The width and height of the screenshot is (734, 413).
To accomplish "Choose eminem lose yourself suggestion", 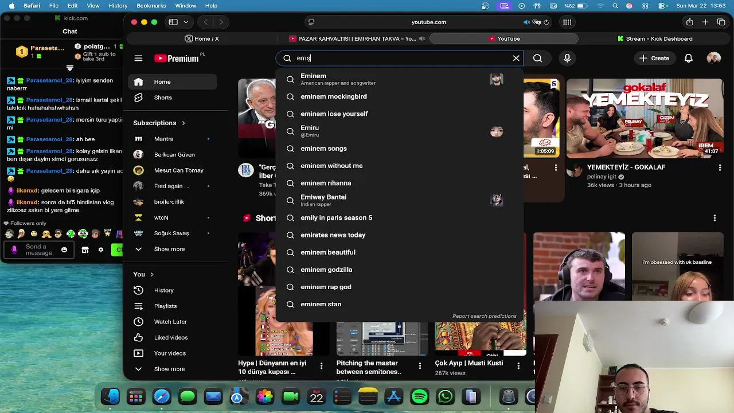I will (400, 114).
